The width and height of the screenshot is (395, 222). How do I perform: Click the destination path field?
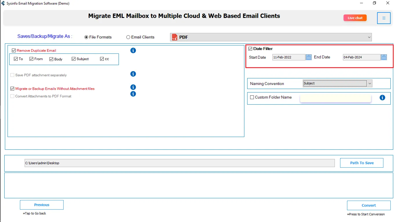pos(180,163)
